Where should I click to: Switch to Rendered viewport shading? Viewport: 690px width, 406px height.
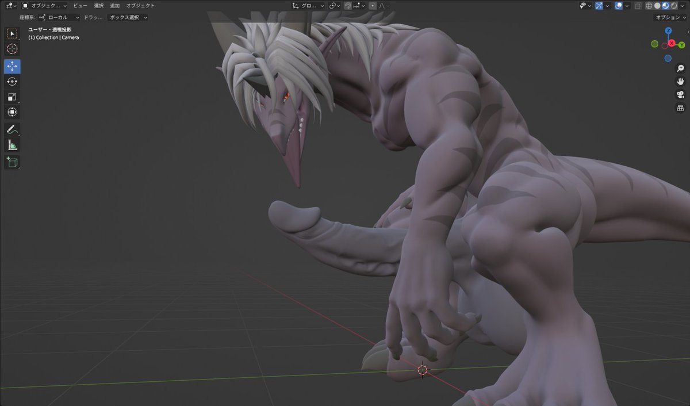(x=673, y=6)
